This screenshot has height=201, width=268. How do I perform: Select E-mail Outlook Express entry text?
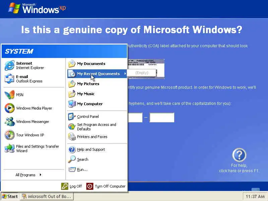[x=29, y=79]
